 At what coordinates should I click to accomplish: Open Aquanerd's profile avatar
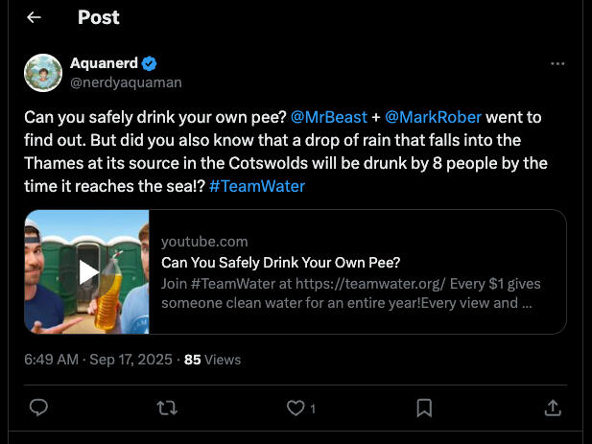pos(43,73)
